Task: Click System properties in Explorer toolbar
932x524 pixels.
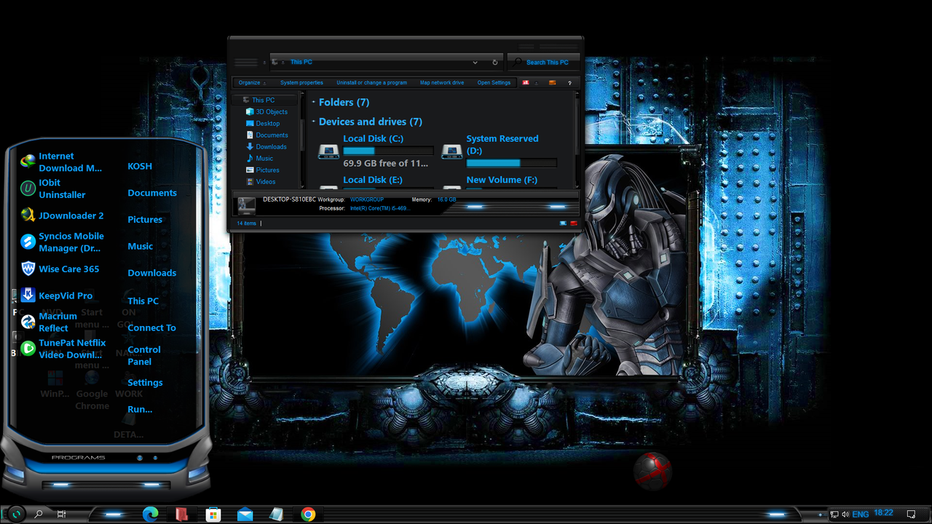Action: coord(301,83)
